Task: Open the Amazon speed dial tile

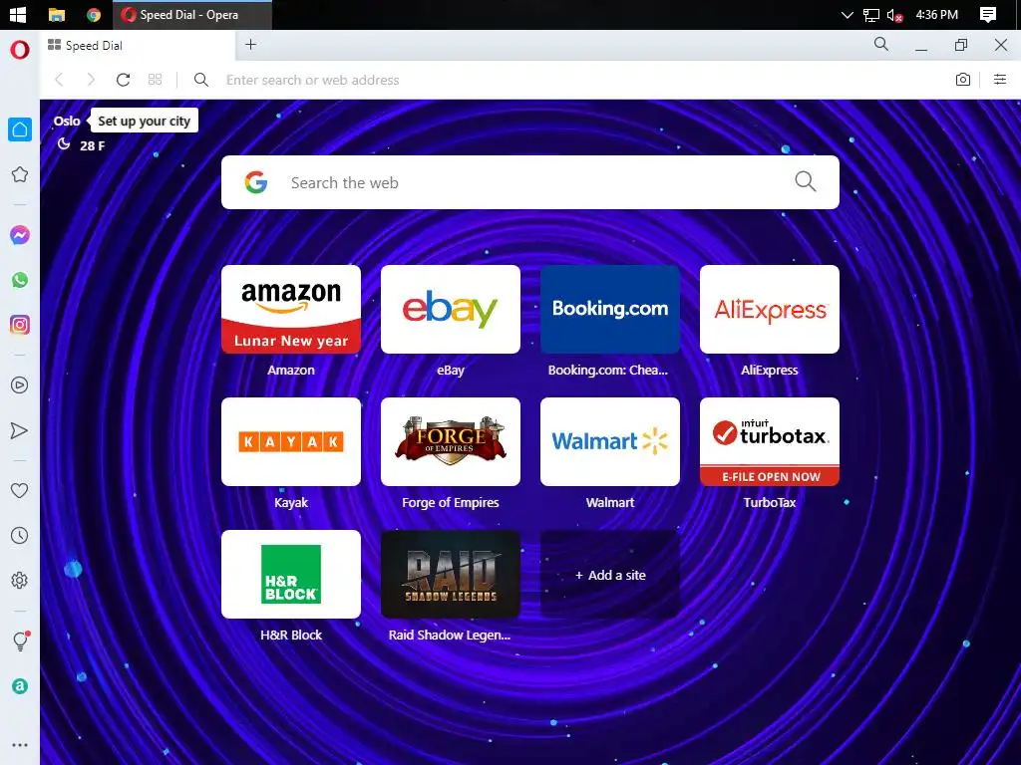Action: pos(291,309)
